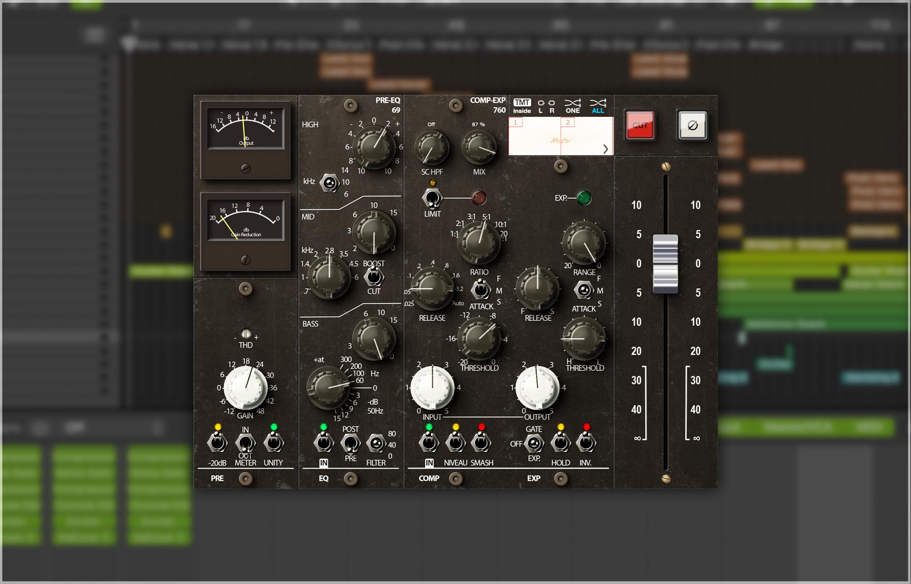Click the Output meter calibration screw
The image size is (911, 584).
tap(245, 168)
